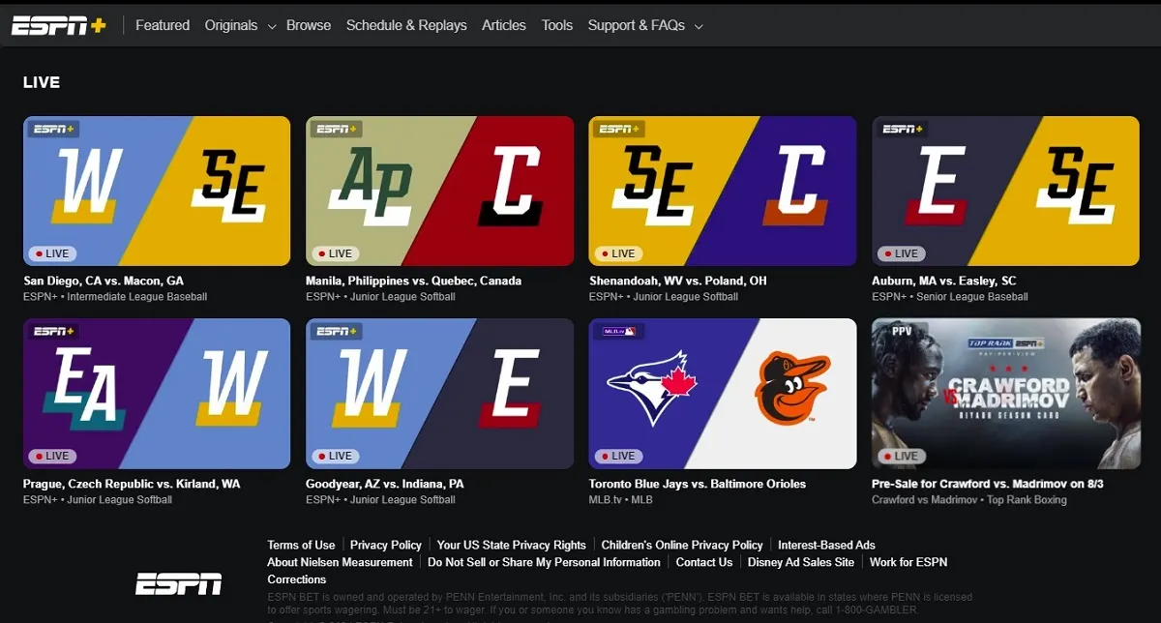
Task: Open the Blue Jays vs. Orioles thumbnail
Action: 723,394
